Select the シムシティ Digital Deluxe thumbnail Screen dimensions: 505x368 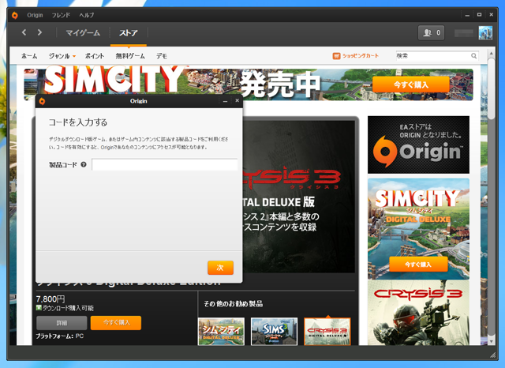click(221, 332)
